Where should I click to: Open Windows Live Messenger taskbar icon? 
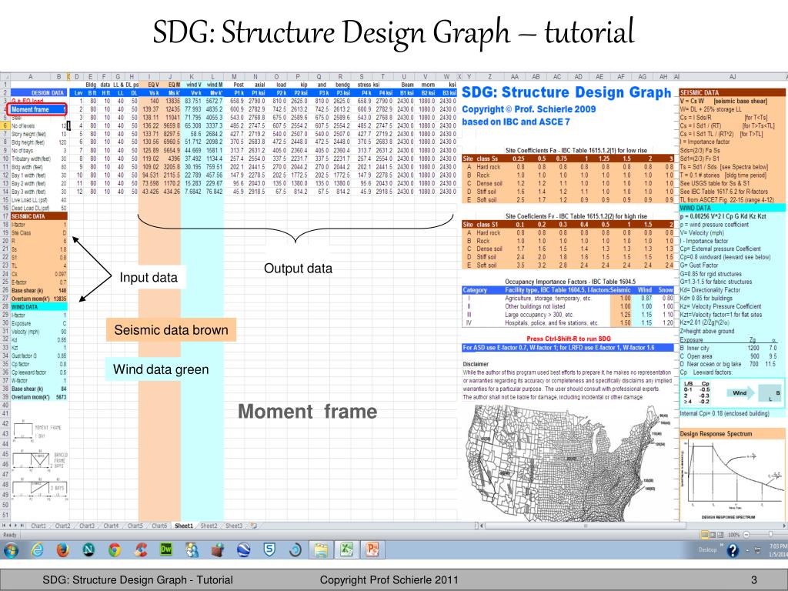coord(192,550)
